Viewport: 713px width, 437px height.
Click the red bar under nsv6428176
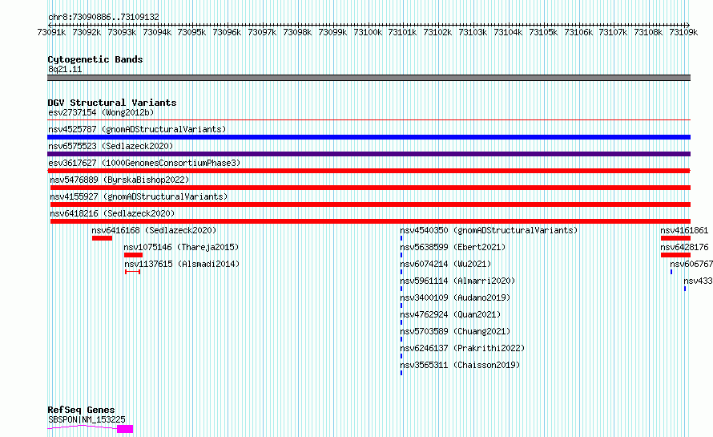[675, 255]
